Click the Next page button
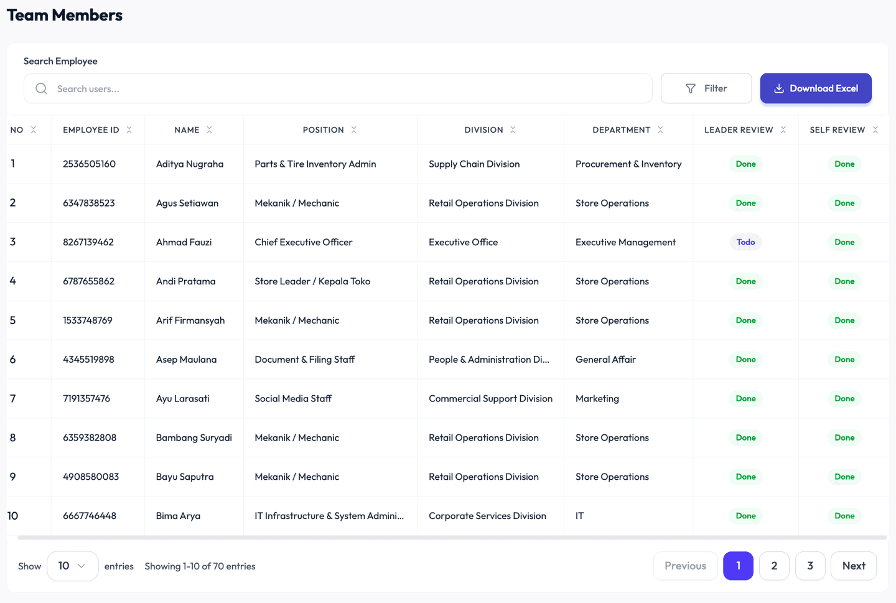 [x=854, y=566]
